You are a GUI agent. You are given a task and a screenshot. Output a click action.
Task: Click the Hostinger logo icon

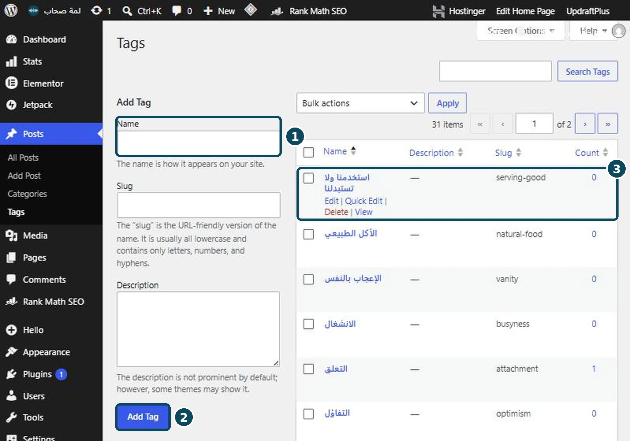tap(438, 11)
